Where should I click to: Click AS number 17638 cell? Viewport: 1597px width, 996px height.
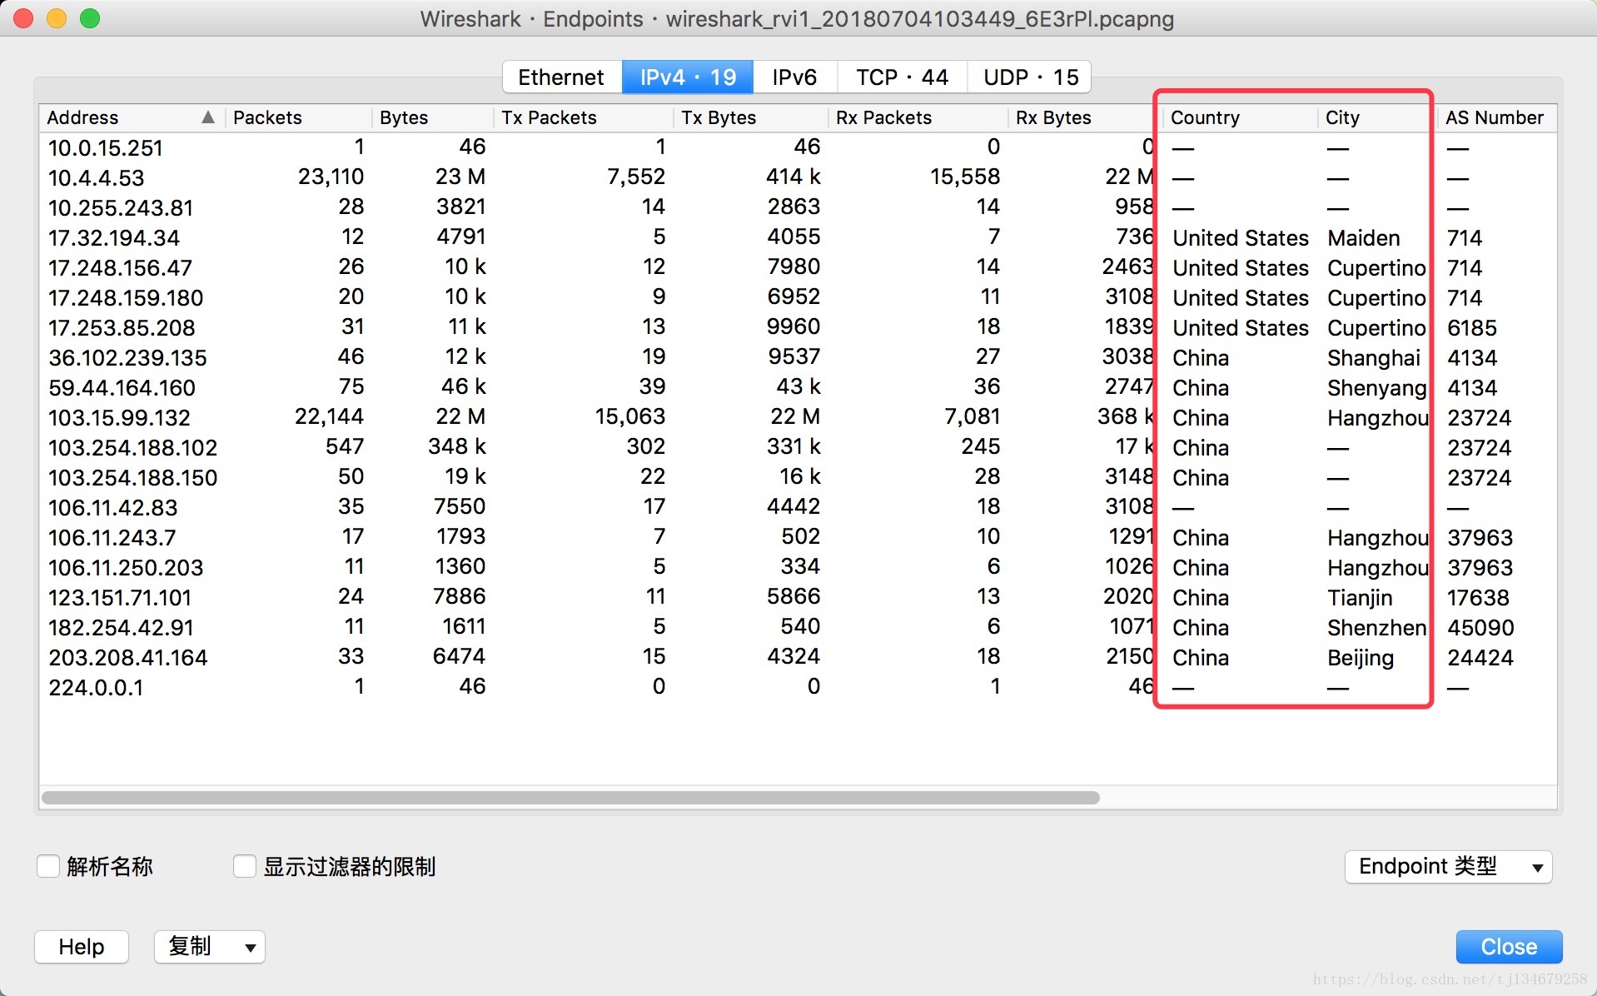[x=1478, y=597]
